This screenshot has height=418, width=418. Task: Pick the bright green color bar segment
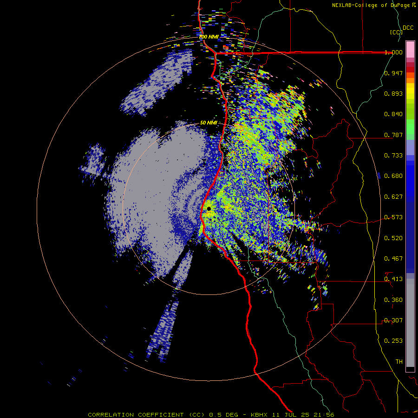410,127
